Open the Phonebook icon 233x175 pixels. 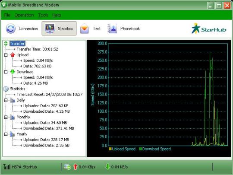tap(112, 29)
